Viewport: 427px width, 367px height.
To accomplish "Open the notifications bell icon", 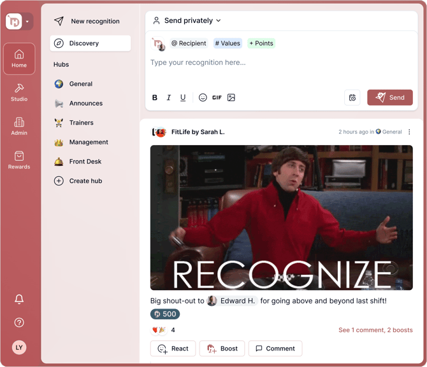I will (19, 299).
